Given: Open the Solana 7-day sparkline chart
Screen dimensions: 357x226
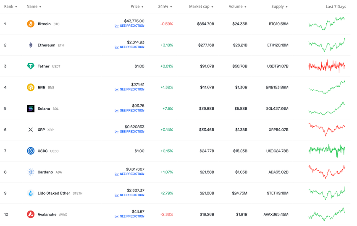Looking at the screenshot, I should (x=327, y=109).
